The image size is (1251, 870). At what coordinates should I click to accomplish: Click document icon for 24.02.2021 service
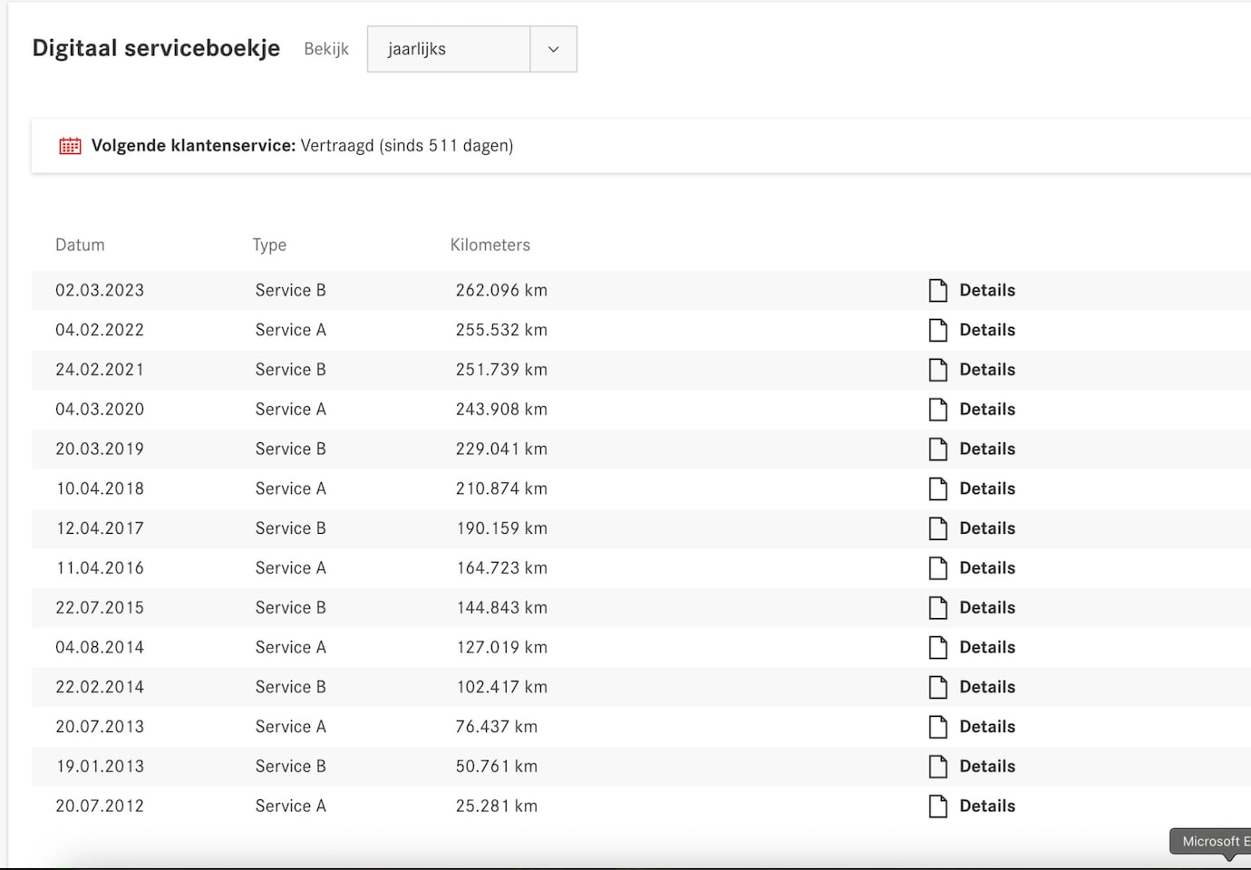(x=938, y=370)
